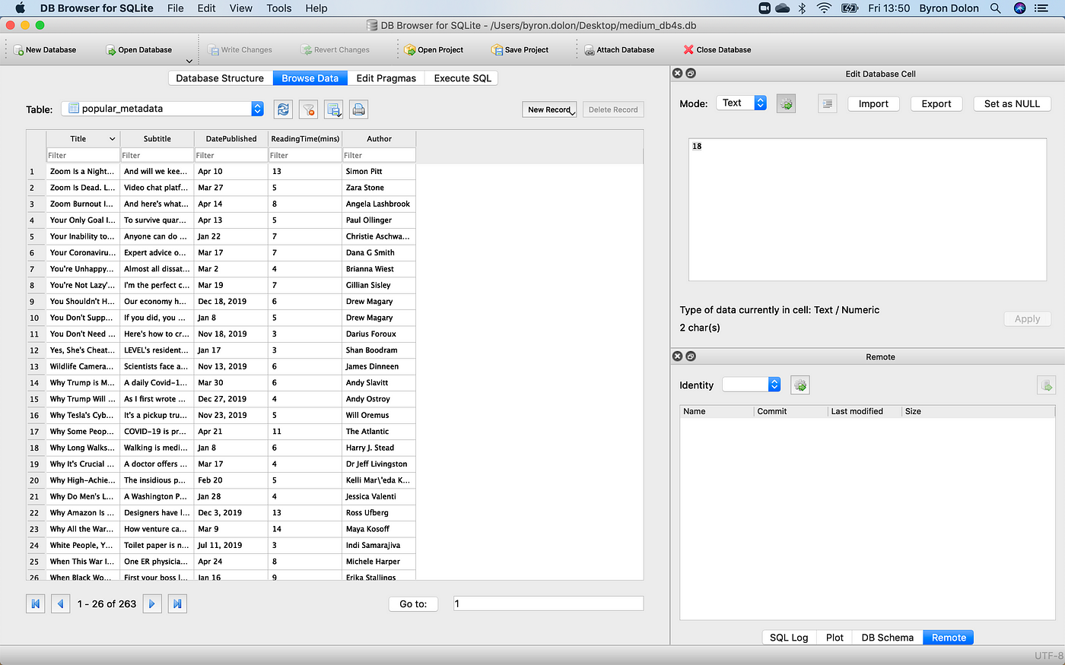Select row number 12 header
Screen dimensions: 1065x665
pos(36,350)
